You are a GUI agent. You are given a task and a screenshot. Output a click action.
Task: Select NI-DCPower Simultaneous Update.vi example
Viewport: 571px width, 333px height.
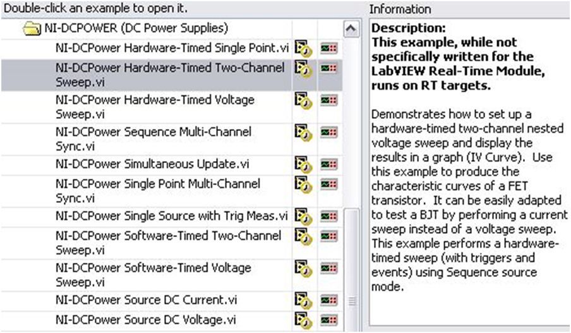pyautogui.click(x=152, y=164)
